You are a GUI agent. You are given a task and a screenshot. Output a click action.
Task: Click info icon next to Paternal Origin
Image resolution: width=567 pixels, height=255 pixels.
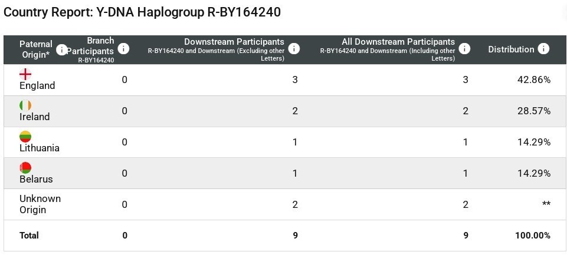pos(61,49)
